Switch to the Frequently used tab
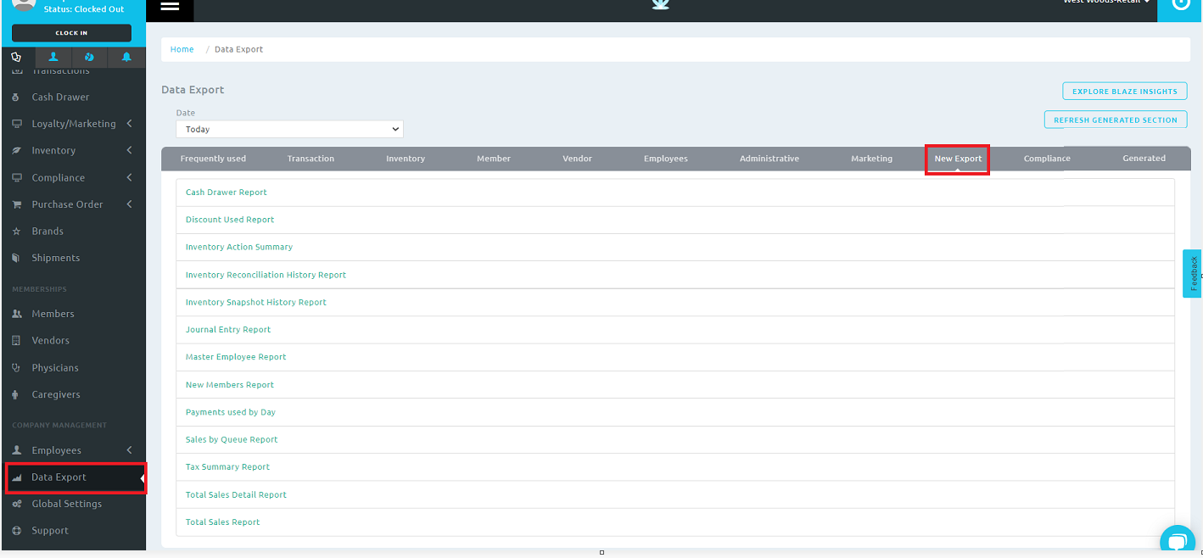The width and height of the screenshot is (1203, 558). click(x=213, y=159)
